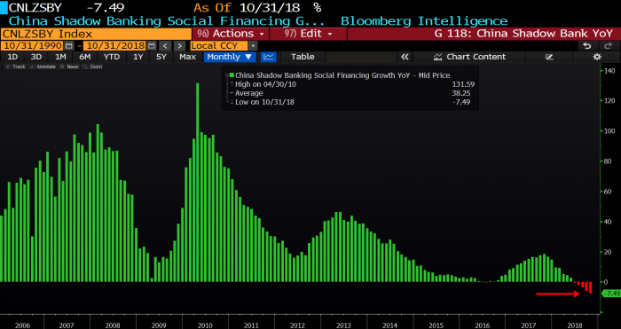
Task: Open Chart Content panel
Action: [x=469, y=57]
